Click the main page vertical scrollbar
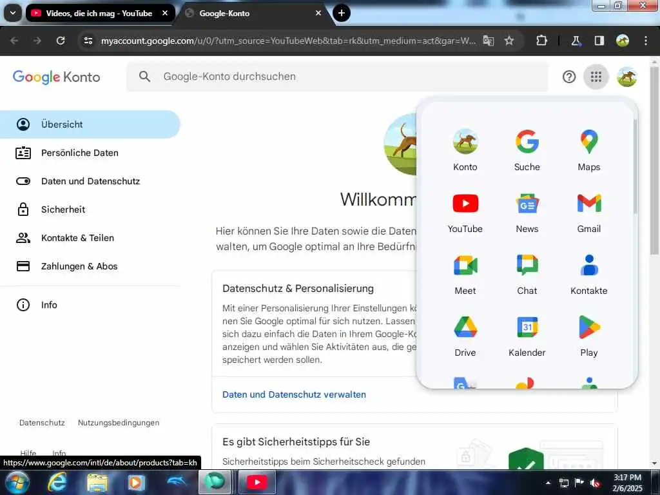660x495 pixels. click(655, 160)
